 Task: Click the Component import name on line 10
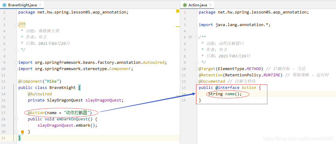point(120,69)
